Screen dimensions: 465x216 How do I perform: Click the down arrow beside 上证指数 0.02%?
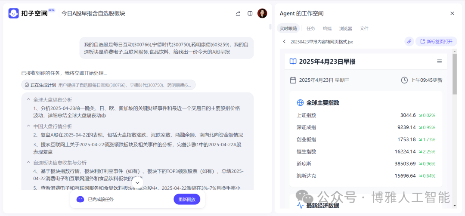421,116
